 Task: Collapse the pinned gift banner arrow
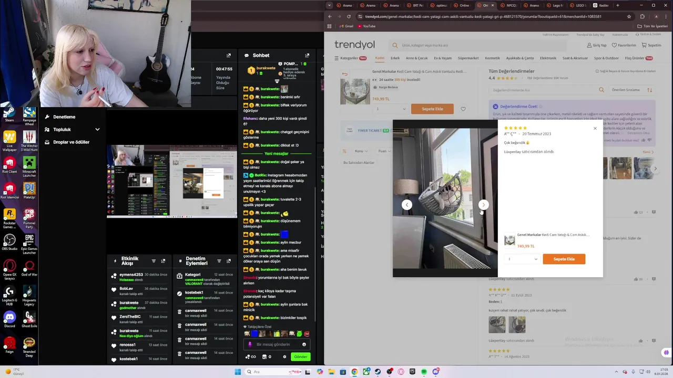coord(277,81)
